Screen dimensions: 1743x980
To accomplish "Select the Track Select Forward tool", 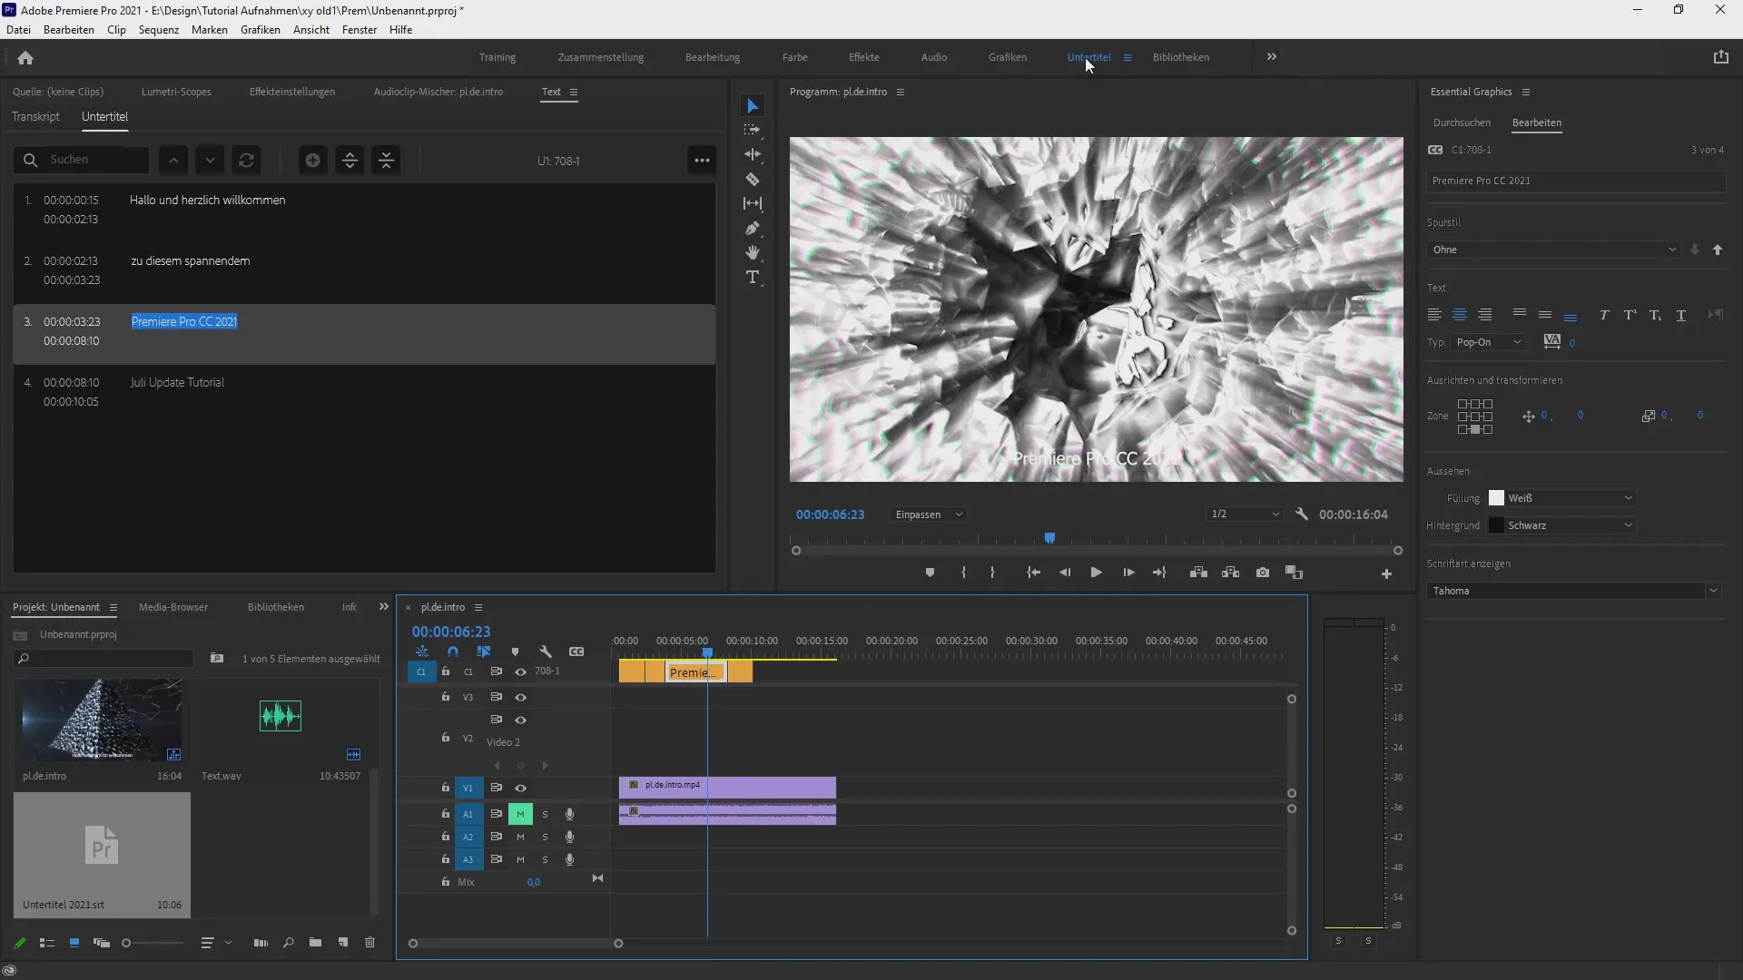I will (753, 131).
